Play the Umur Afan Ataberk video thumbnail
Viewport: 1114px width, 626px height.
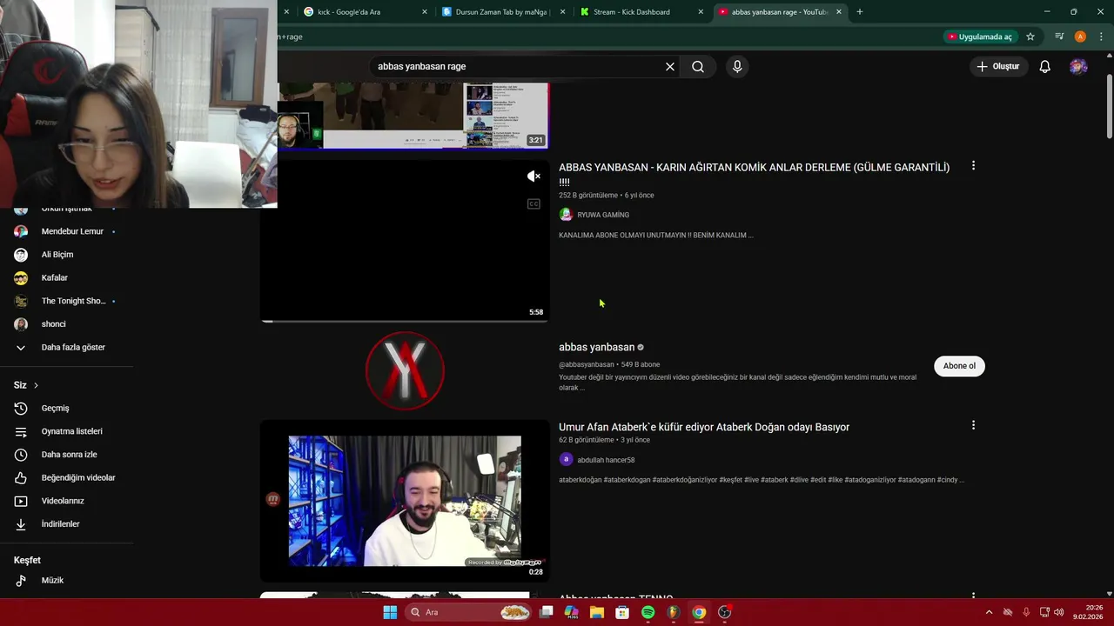coord(405,501)
